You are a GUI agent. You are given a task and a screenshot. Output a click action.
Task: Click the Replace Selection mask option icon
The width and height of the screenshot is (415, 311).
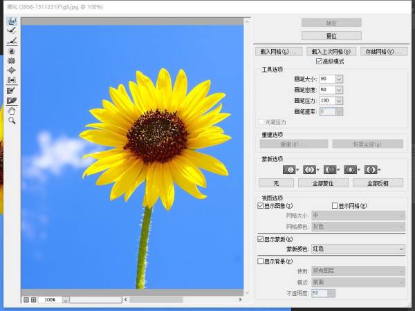288,169
